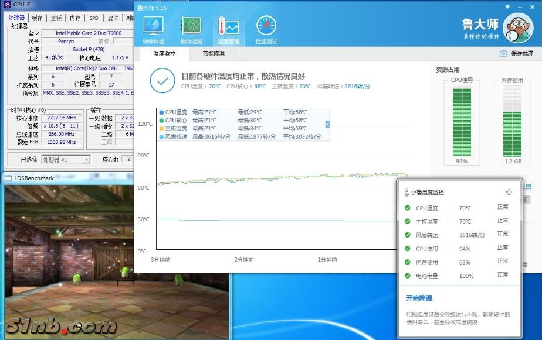Switch to 节能降温 tab

(x=214, y=54)
